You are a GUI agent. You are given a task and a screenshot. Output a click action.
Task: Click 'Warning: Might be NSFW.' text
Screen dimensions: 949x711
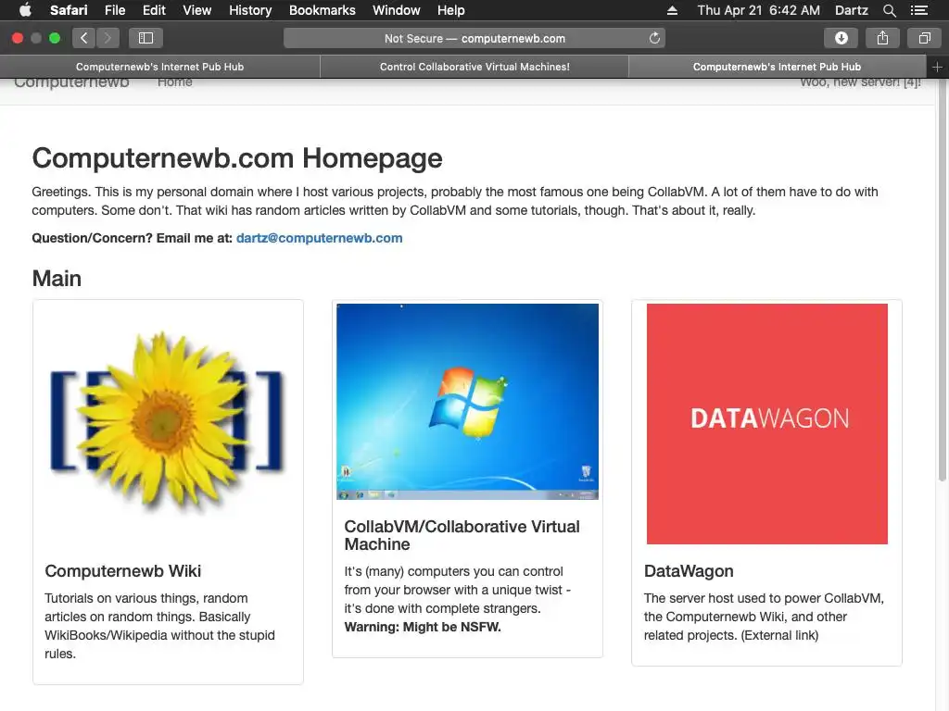[x=423, y=627]
